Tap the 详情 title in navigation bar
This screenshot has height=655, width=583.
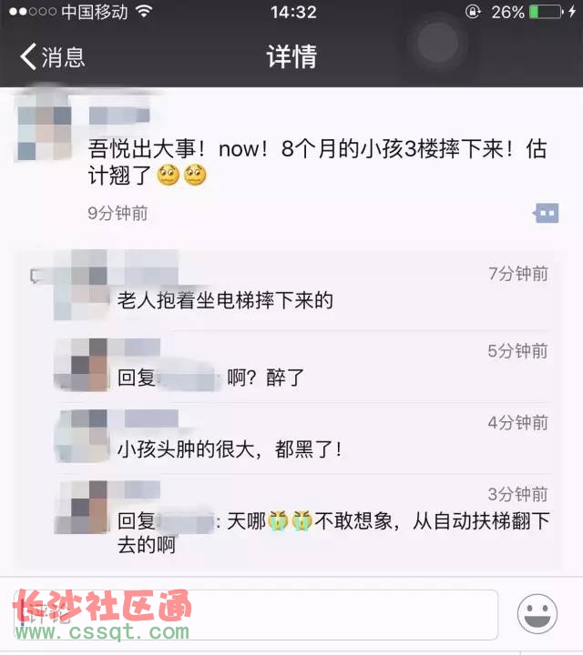[291, 56]
